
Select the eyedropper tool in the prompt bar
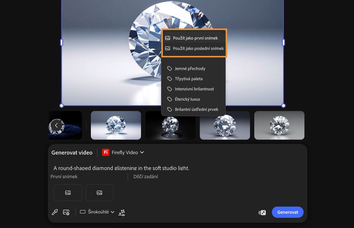55,212
